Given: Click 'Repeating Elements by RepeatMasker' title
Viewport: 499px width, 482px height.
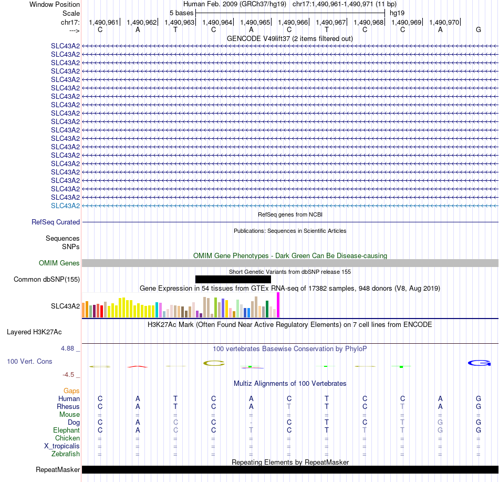Looking at the screenshot, I should (290, 462).
